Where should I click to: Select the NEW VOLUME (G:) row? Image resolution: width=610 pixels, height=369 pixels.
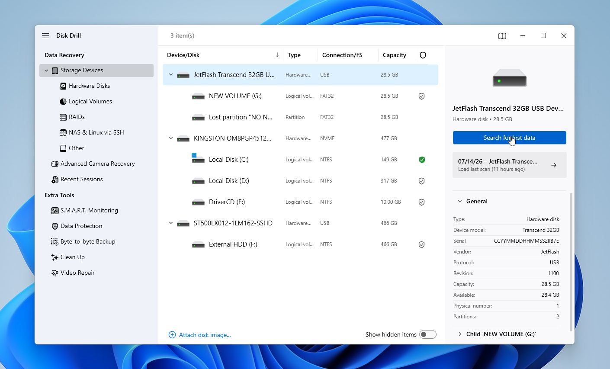[300, 96]
